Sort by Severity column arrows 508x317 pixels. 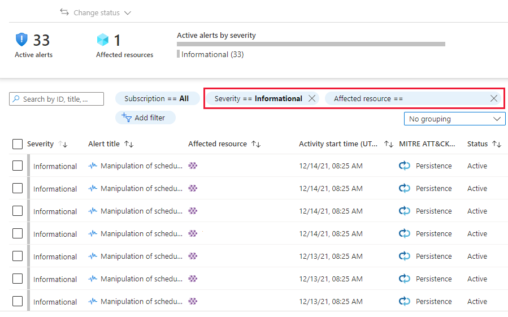point(63,144)
